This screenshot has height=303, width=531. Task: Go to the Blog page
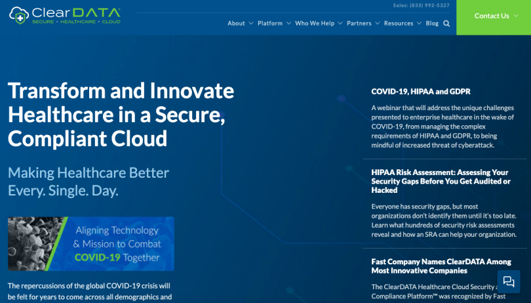pyautogui.click(x=432, y=24)
